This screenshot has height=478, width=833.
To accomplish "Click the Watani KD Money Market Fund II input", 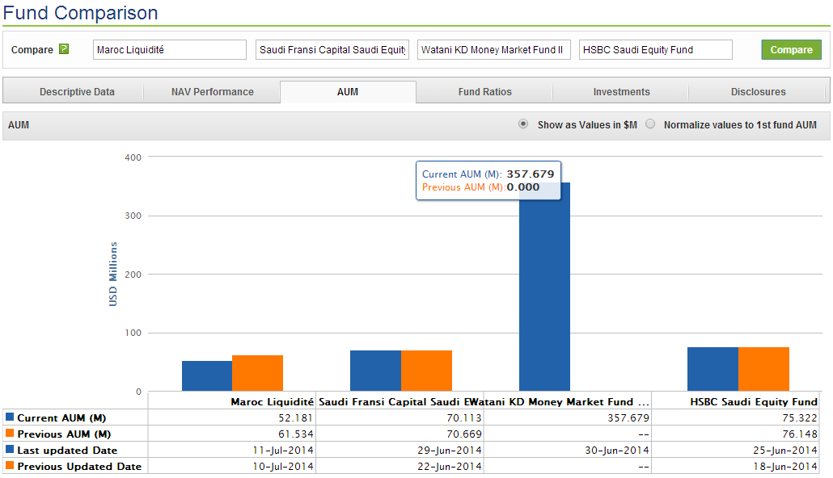I will pos(494,50).
